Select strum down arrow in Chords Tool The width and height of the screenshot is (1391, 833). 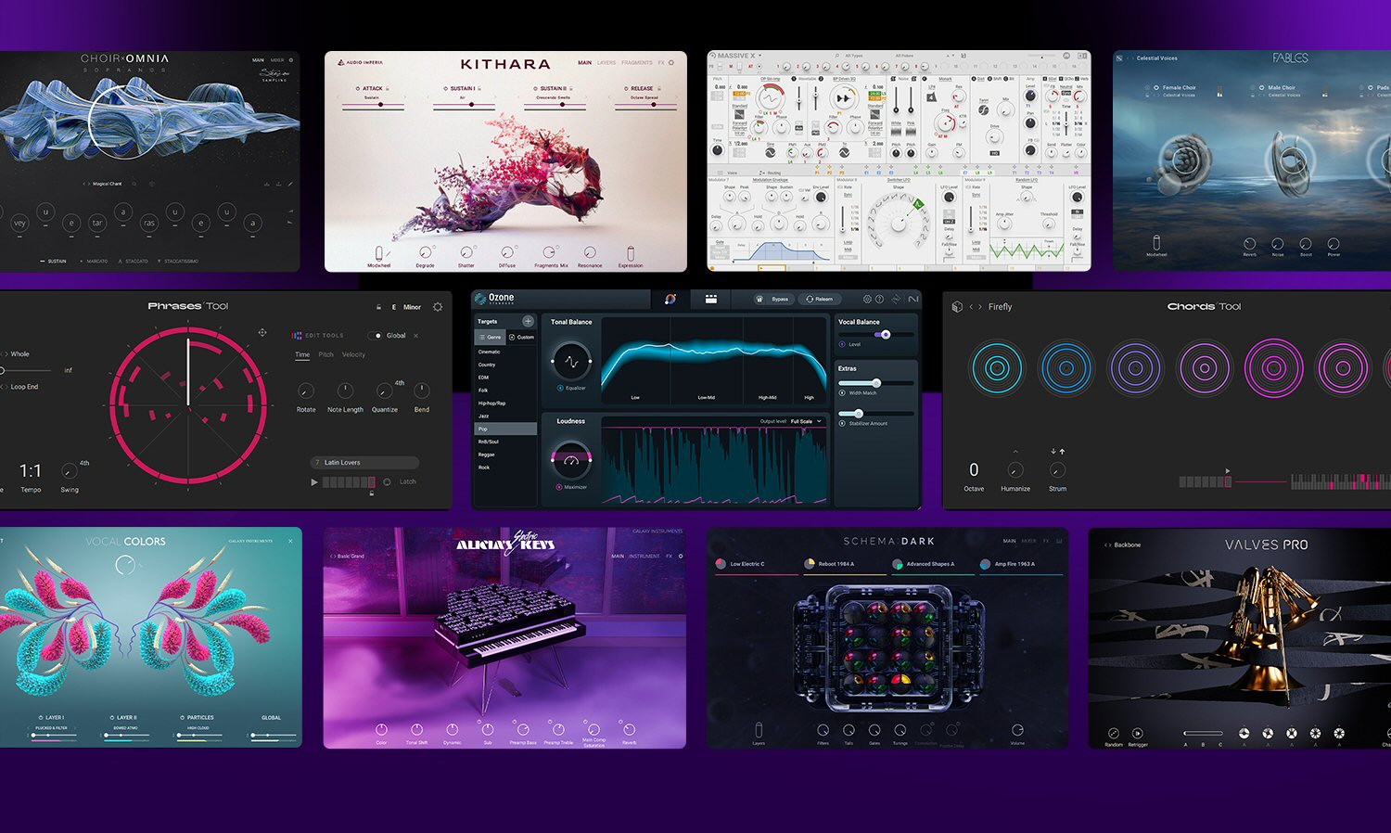(x=1053, y=452)
